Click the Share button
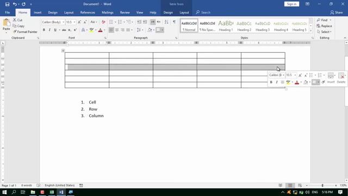 (337, 13)
